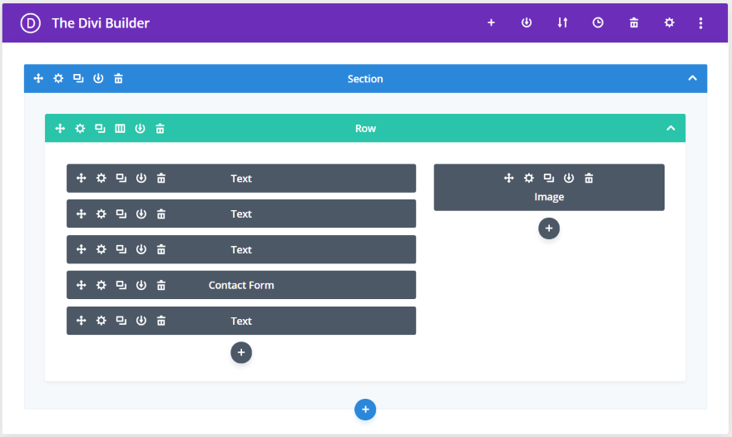732x437 pixels.
Task: Add new module below the Image module
Action: pos(549,228)
